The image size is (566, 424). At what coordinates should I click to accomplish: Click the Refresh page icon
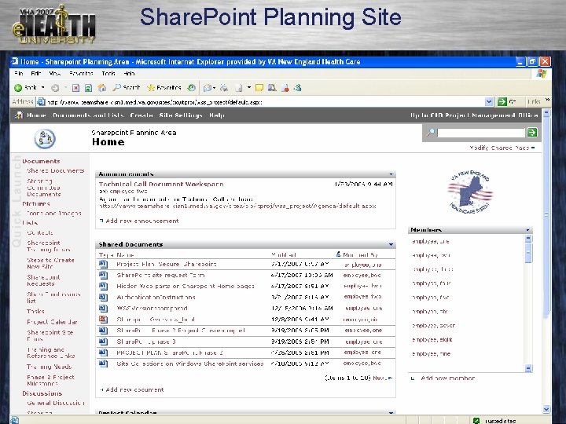(88, 88)
